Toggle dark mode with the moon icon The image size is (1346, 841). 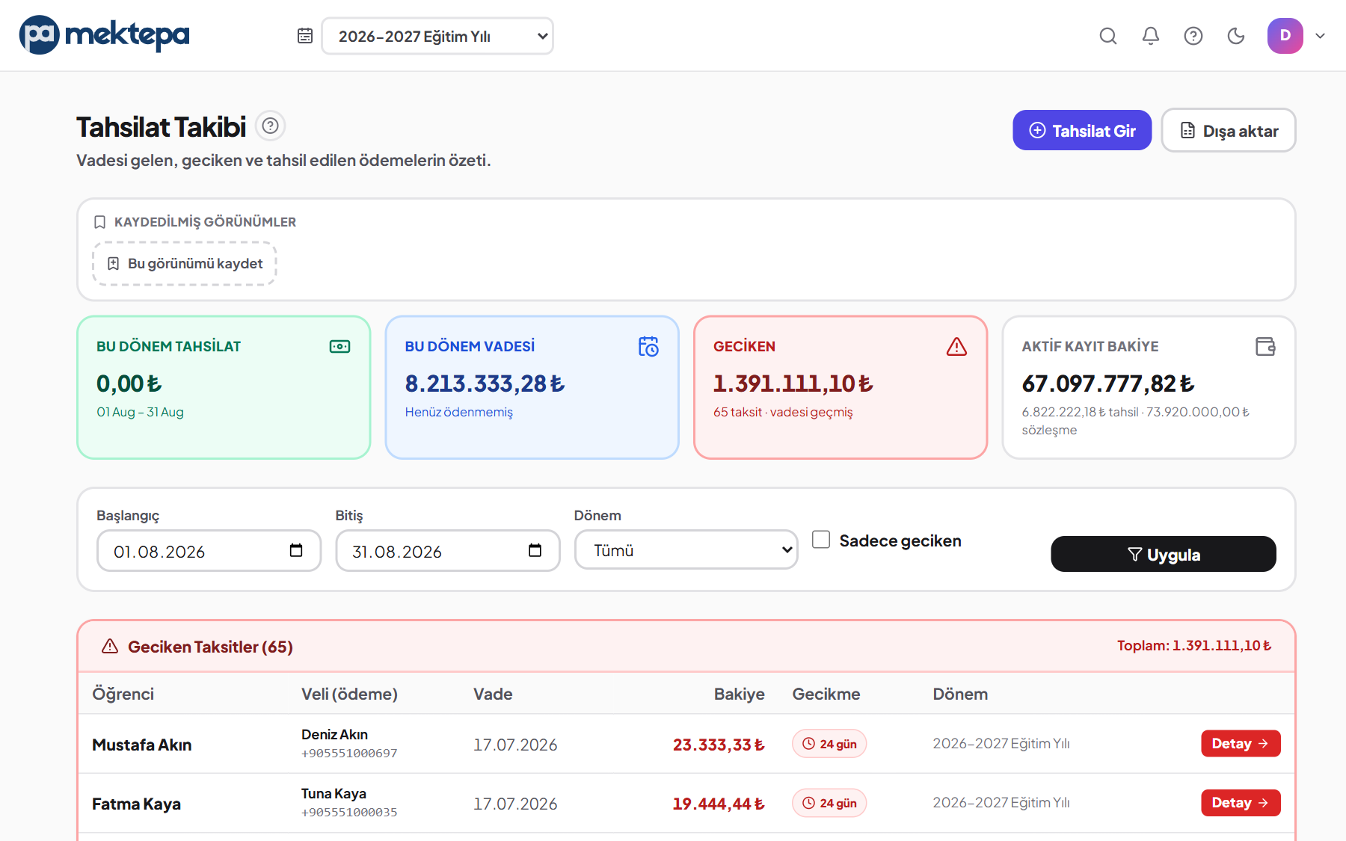1236,36
